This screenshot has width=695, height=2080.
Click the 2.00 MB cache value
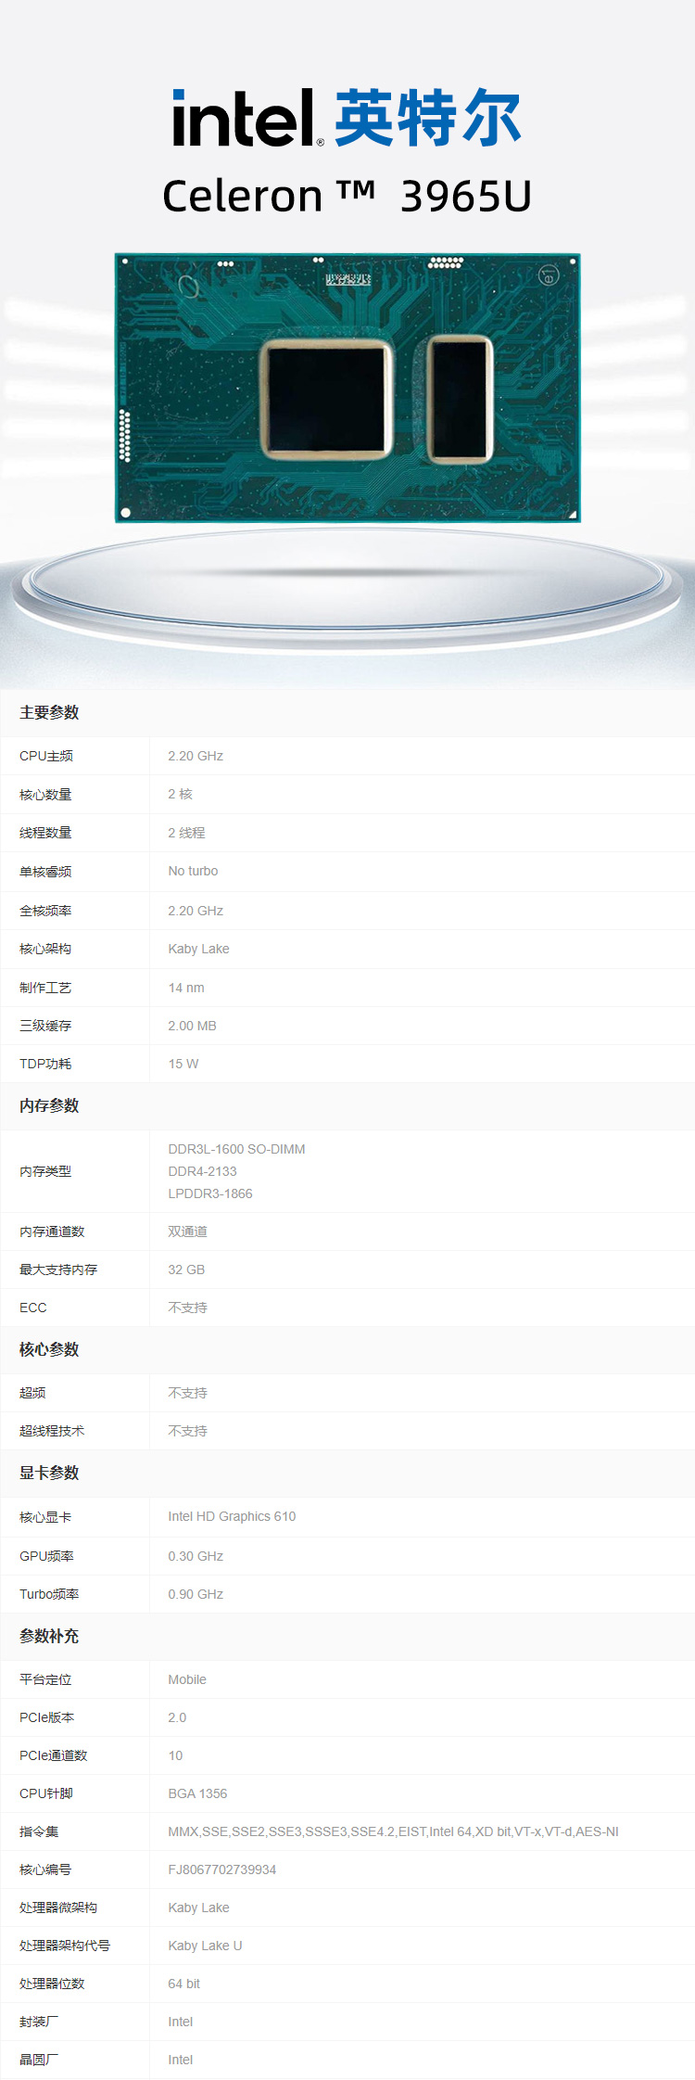(x=193, y=1026)
